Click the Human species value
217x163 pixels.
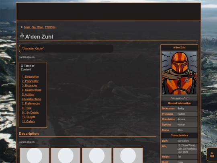[x=181, y=125]
